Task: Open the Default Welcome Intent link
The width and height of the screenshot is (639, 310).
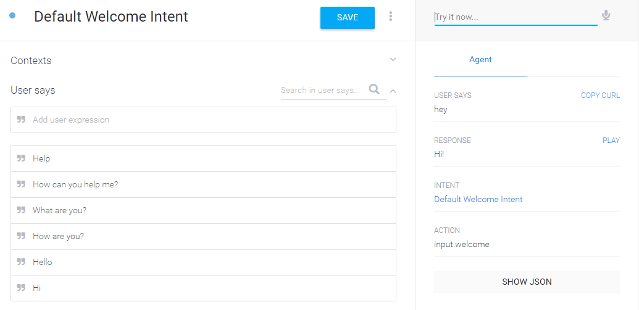Action: 478,199
